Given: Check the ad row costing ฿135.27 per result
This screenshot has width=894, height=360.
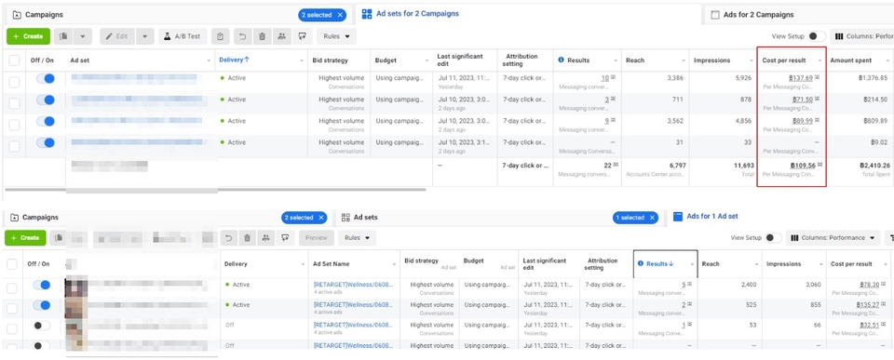Looking at the screenshot, I should pyautogui.click(x=12, y=310).
